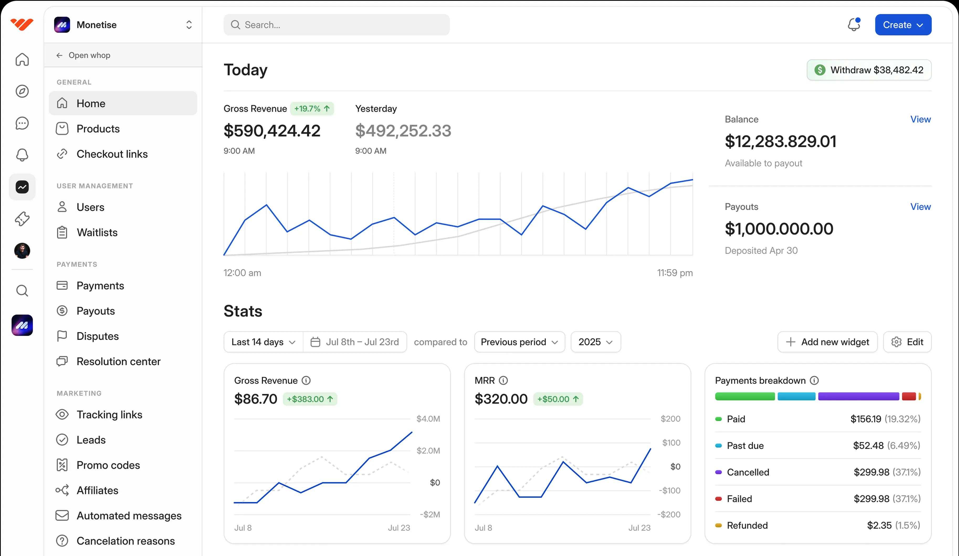
Task: Open notifications via the bell icon
Action: pos(22,155)
